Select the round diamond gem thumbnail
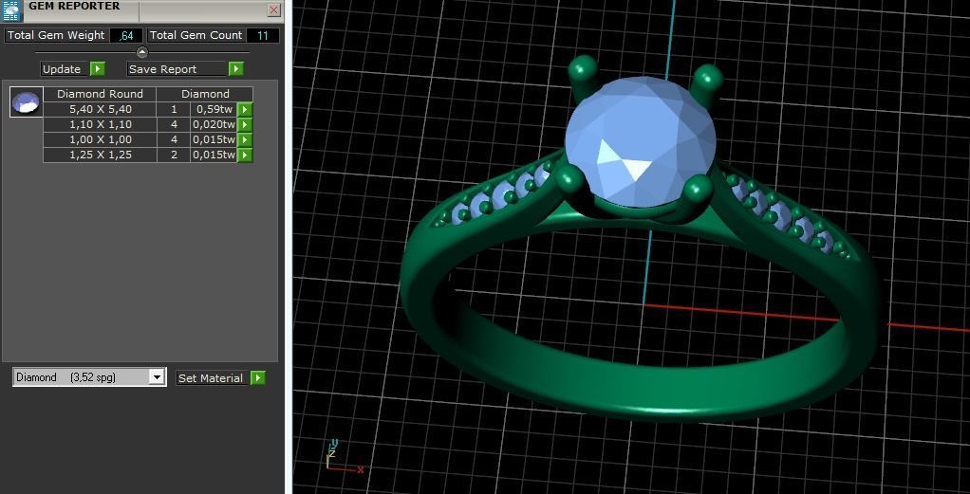Screen dimensions: 970x494 pyautogui.click(x=26, y=102)
